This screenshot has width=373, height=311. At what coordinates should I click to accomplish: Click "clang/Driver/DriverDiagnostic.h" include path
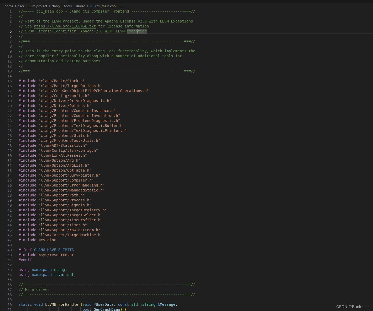pyautogui.click(x=75, y=101)
